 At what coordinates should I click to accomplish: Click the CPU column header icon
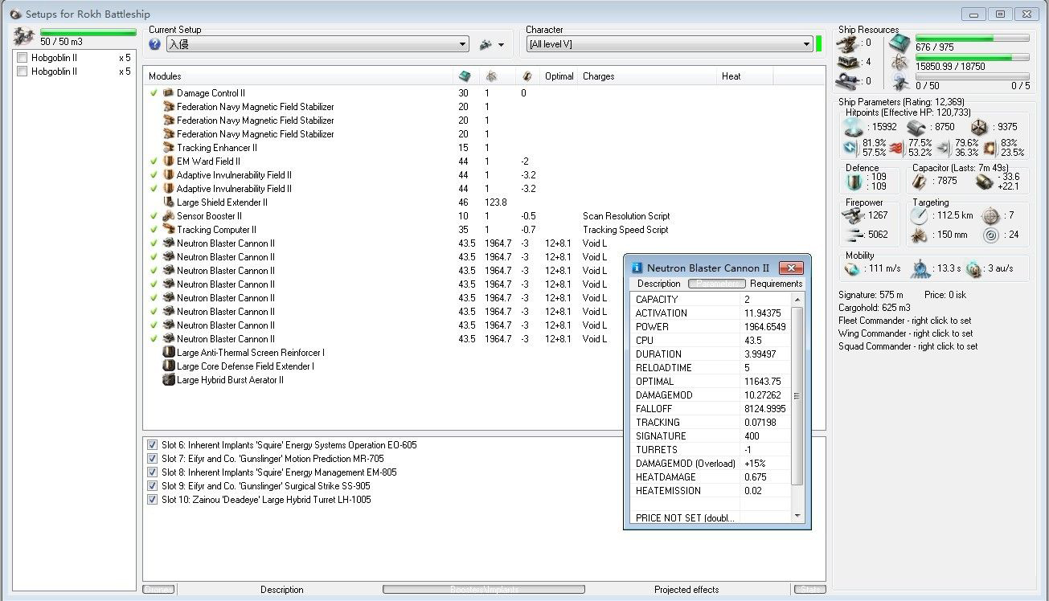coord(464,76)
